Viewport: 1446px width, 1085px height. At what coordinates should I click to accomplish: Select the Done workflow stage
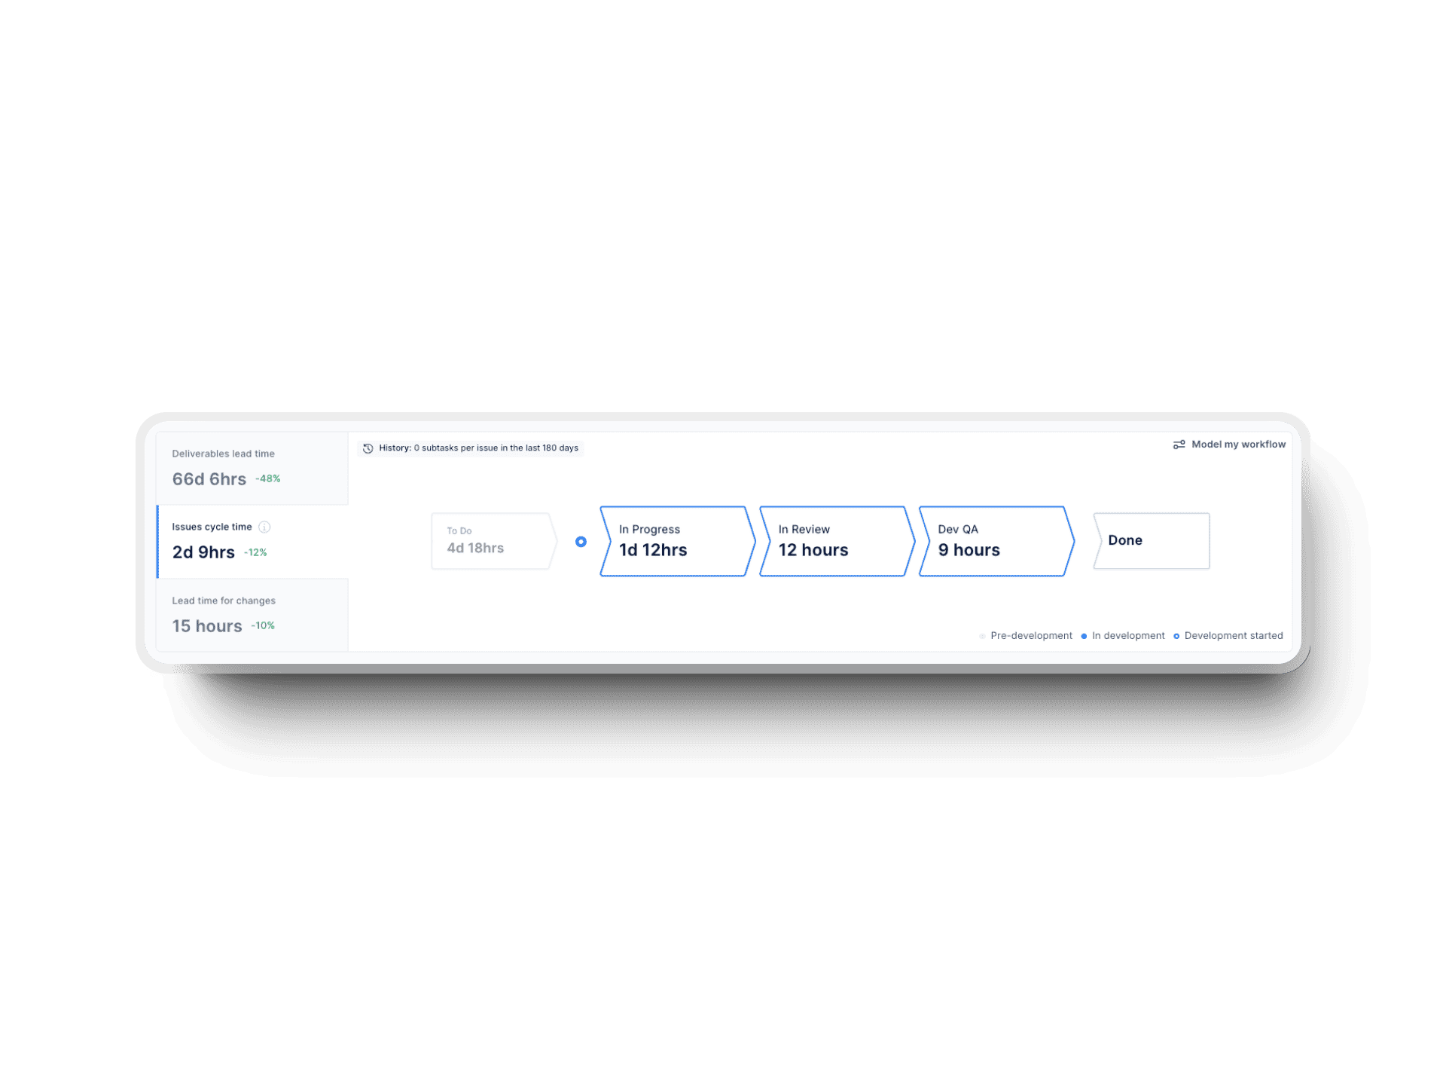coord(1151,540)
